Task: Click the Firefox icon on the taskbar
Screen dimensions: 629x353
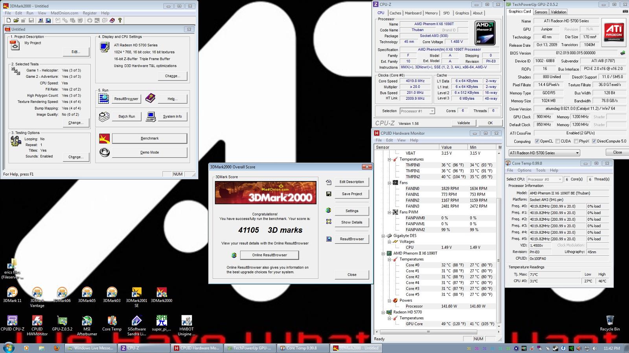Action: point(56,348)
